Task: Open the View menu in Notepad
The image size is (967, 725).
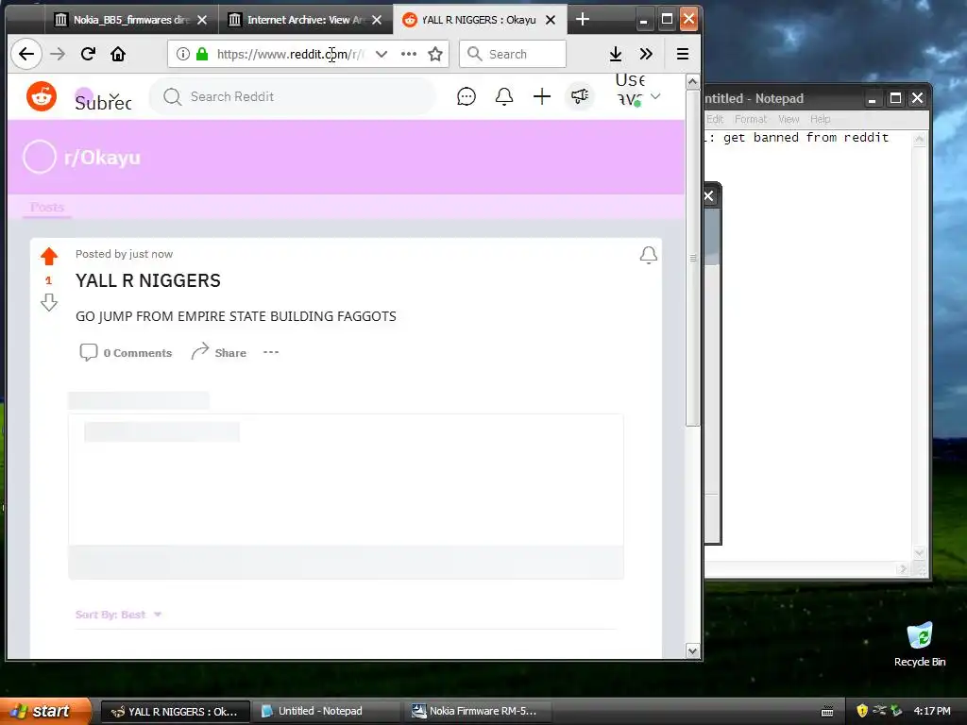Action: (x=789, y=119)
